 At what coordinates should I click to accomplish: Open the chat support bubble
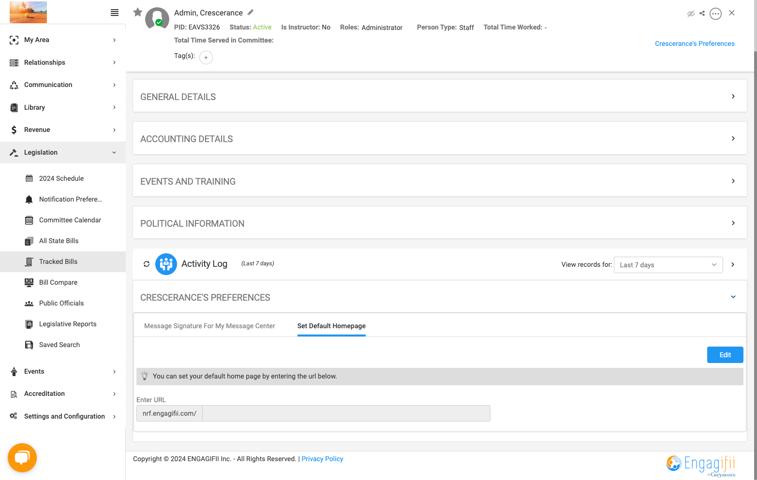click(22, 457)
